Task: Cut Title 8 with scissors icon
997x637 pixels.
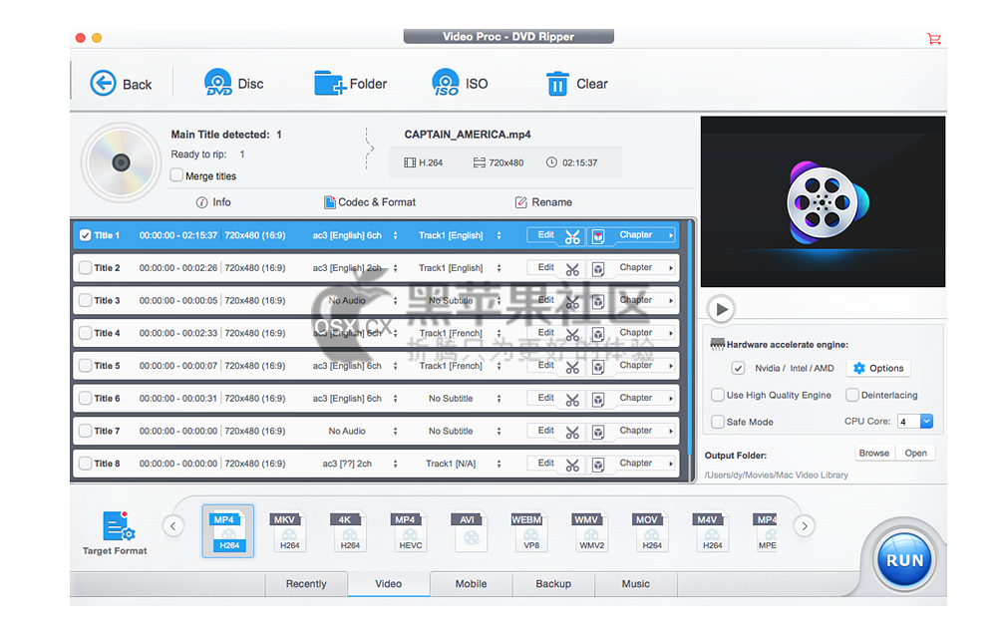Action: coord(572,466)
